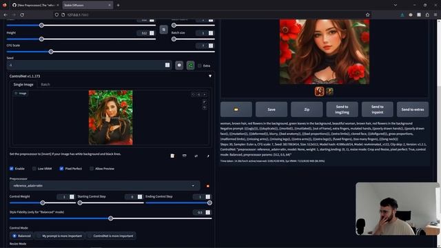The image size is (441, 248).
Task: Open a new browser tab
Action: pos(118,5)
